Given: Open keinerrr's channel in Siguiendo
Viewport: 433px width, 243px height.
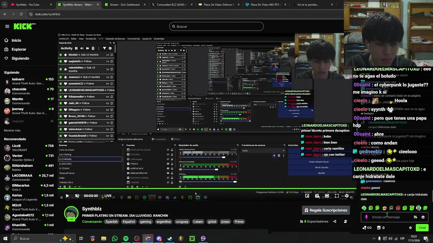Looking at the screenshot, I should click(29, 81).
